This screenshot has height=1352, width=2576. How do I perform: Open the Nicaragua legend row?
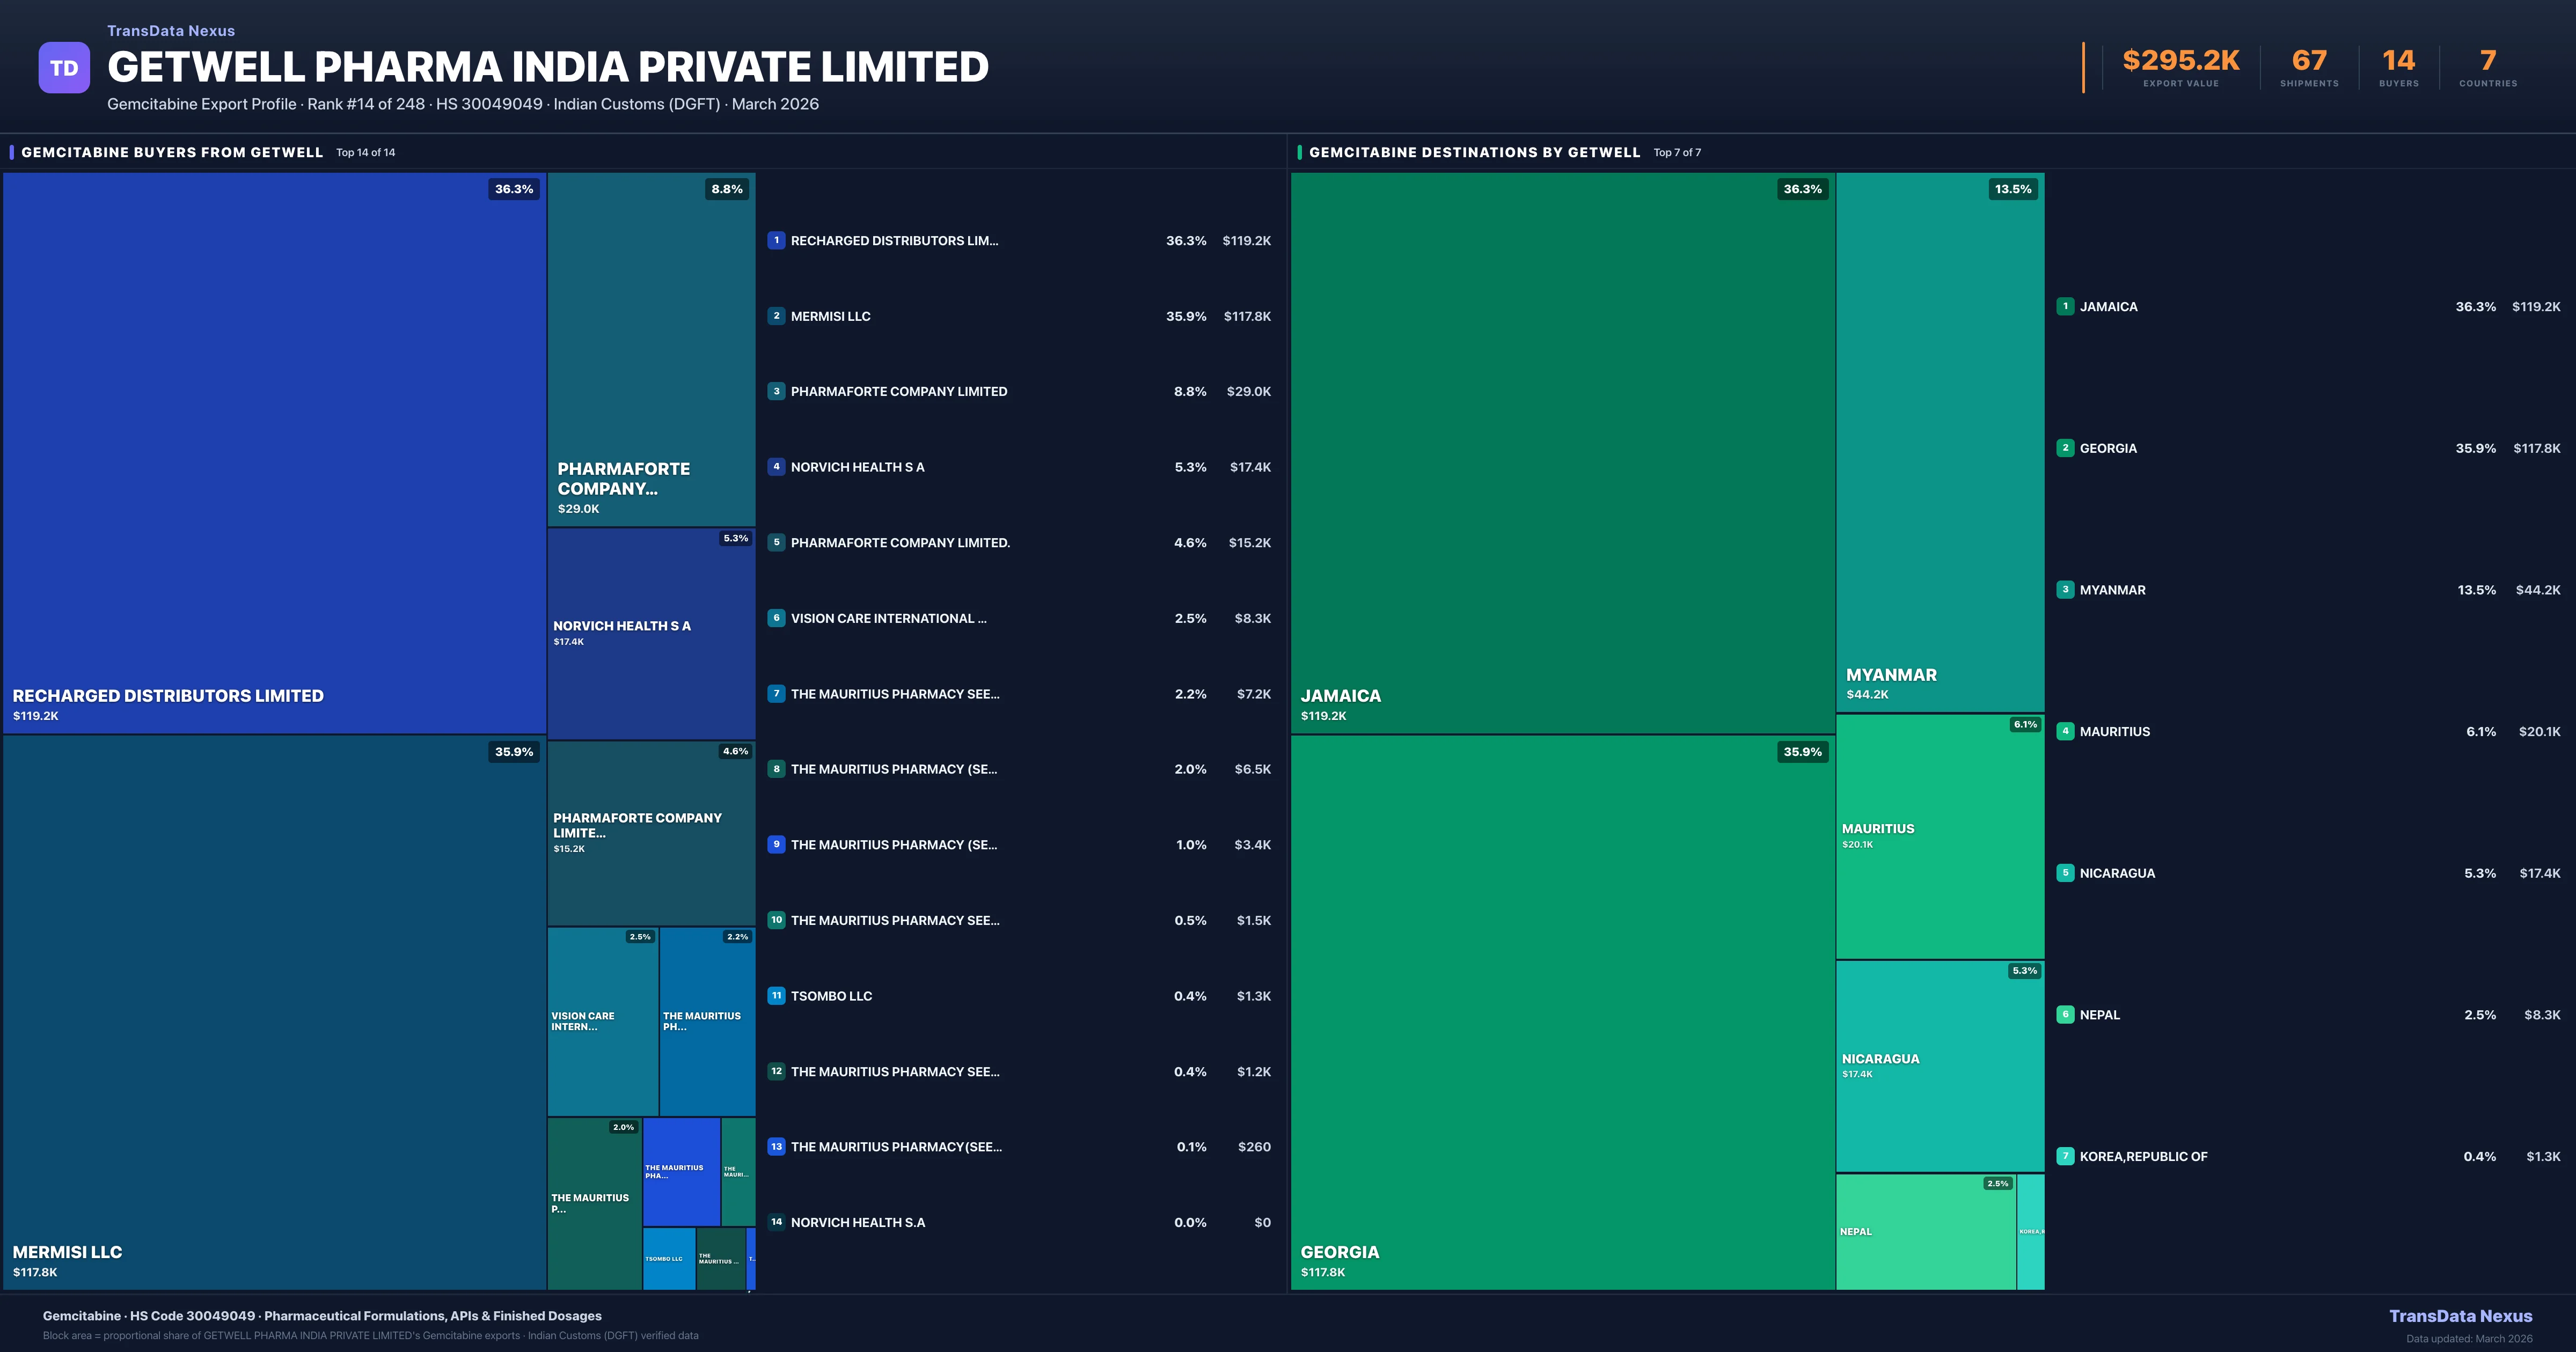pyautogui.click(x=2117, y=873)
